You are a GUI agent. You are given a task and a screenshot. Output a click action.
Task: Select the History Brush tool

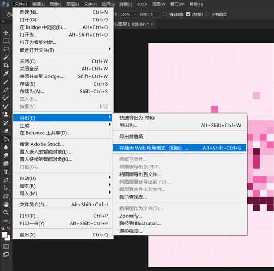coord(6,122)
